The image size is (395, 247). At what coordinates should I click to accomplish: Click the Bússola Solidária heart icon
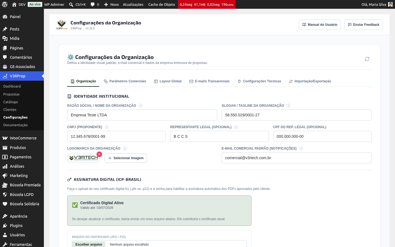(5, 204)
